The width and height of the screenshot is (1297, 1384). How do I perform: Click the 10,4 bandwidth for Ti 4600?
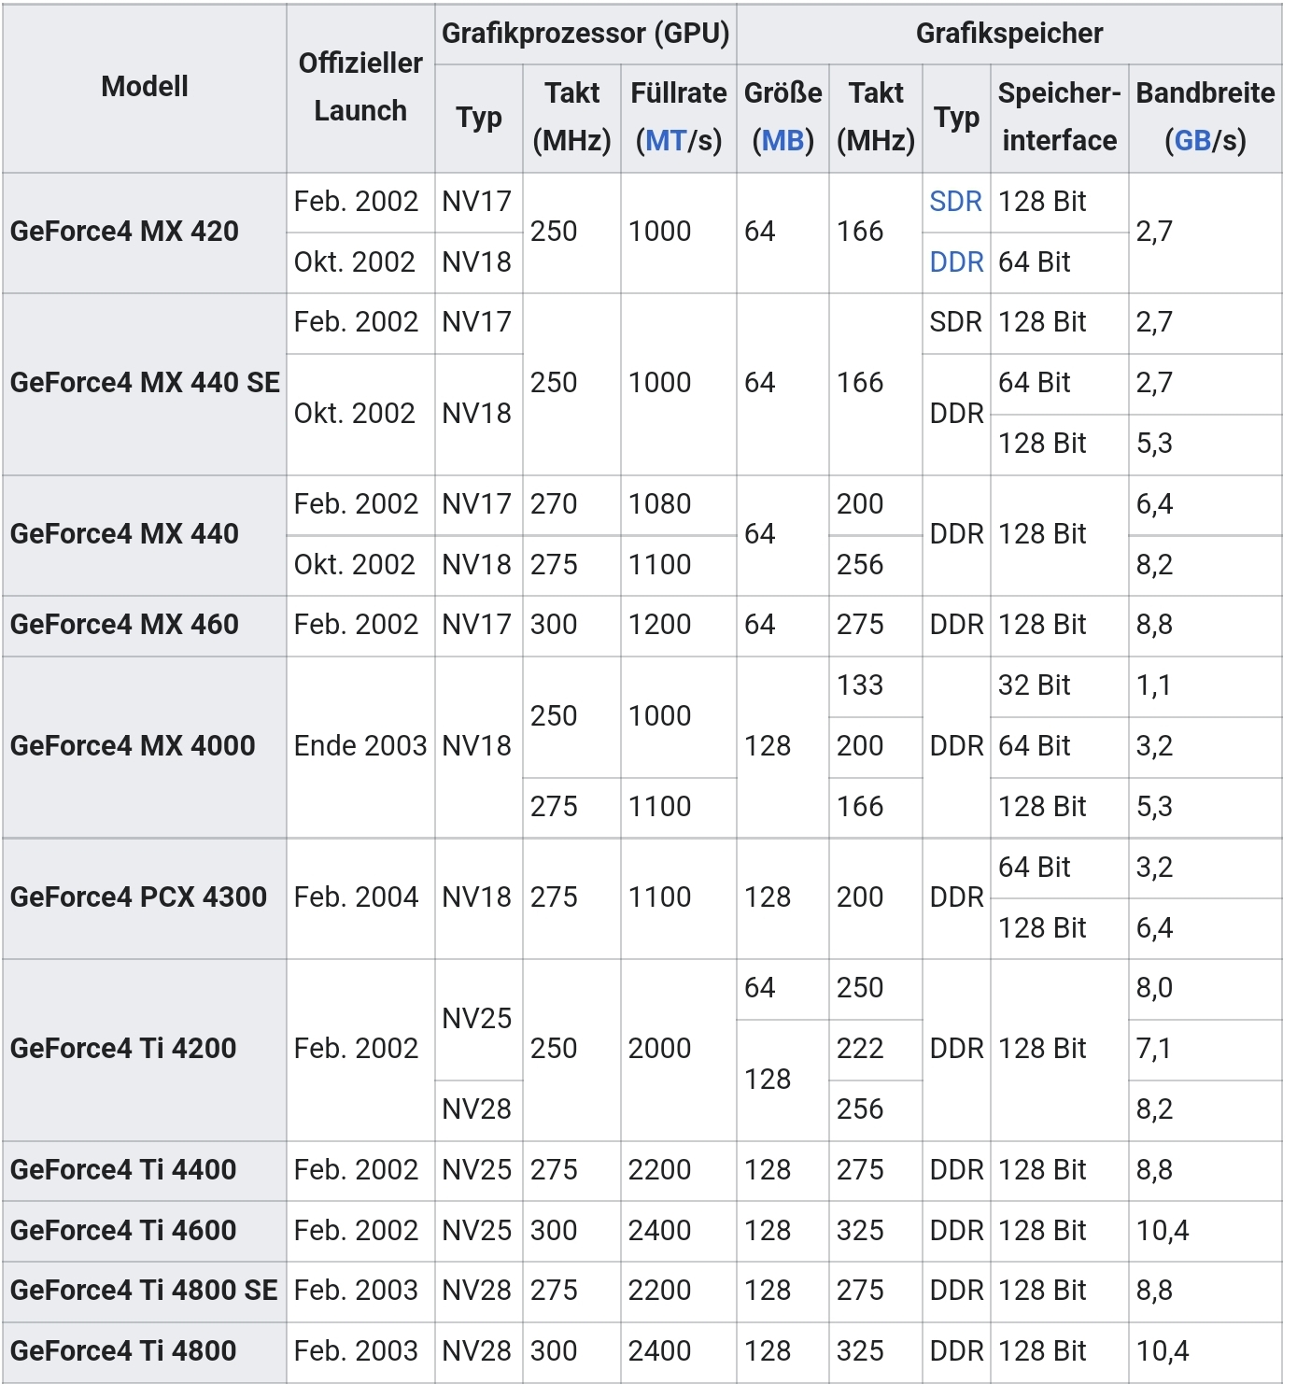coord(1205,1231)
